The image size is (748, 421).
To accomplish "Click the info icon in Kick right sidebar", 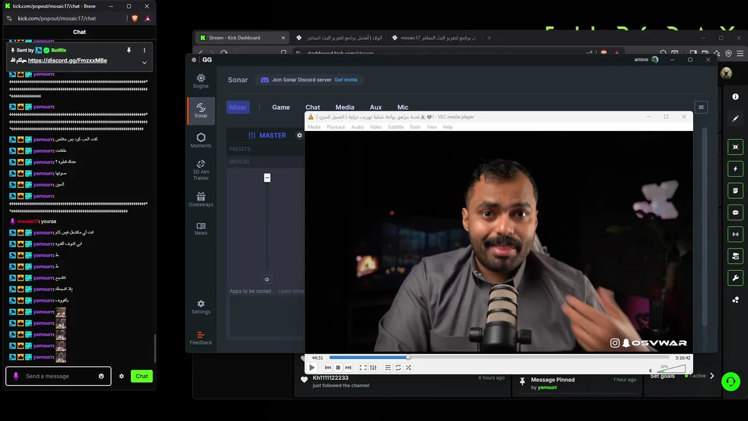I will pos(735,96).
